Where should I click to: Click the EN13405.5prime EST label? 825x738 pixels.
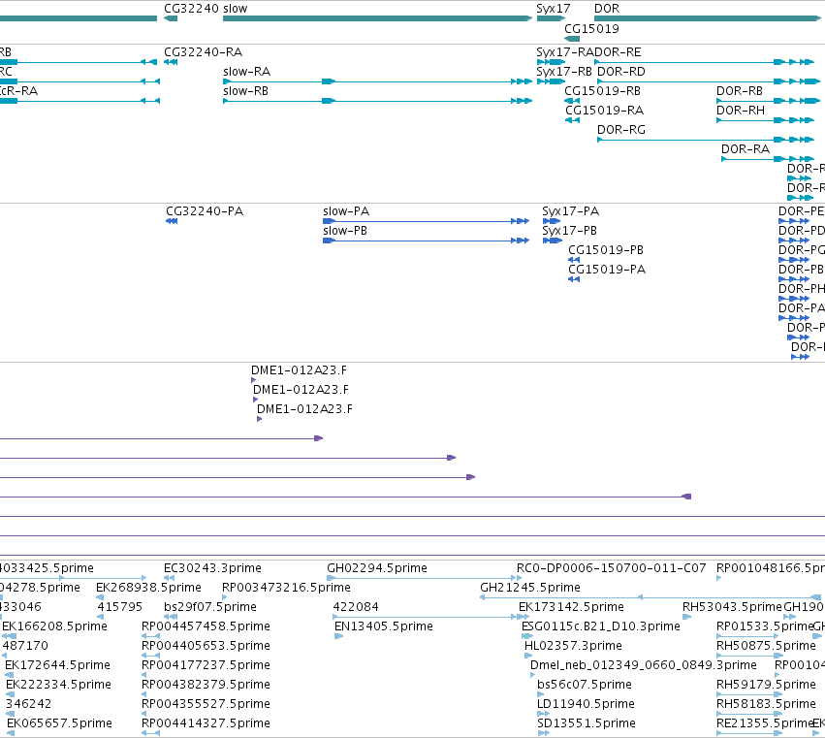[x=384, y=626]
